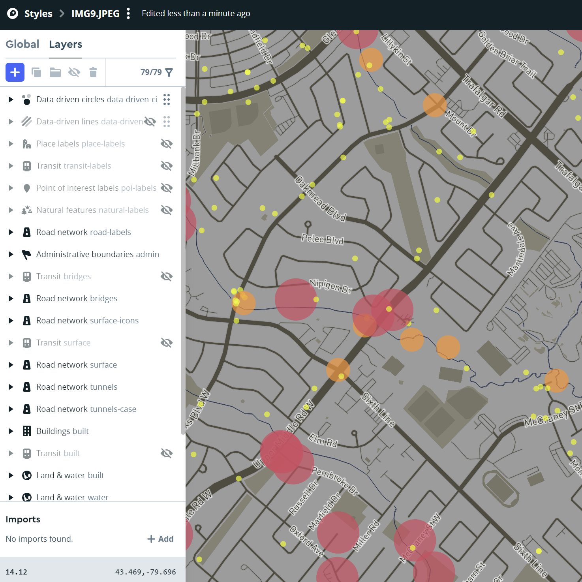This screenshot has height=582, width=582.
Task: Show the hidden Place labels layer
Action: 166,143
